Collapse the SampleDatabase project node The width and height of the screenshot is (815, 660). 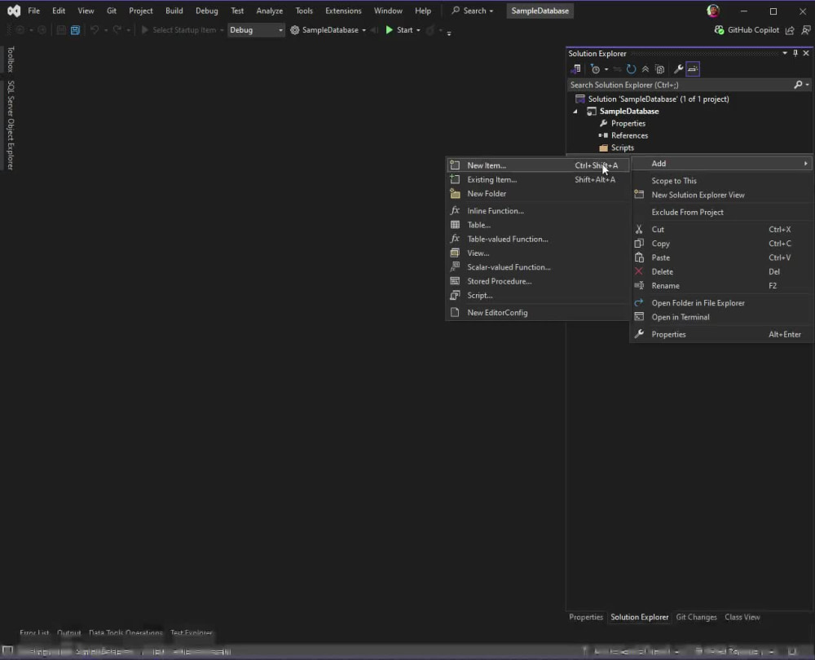(x=575, y=112)
